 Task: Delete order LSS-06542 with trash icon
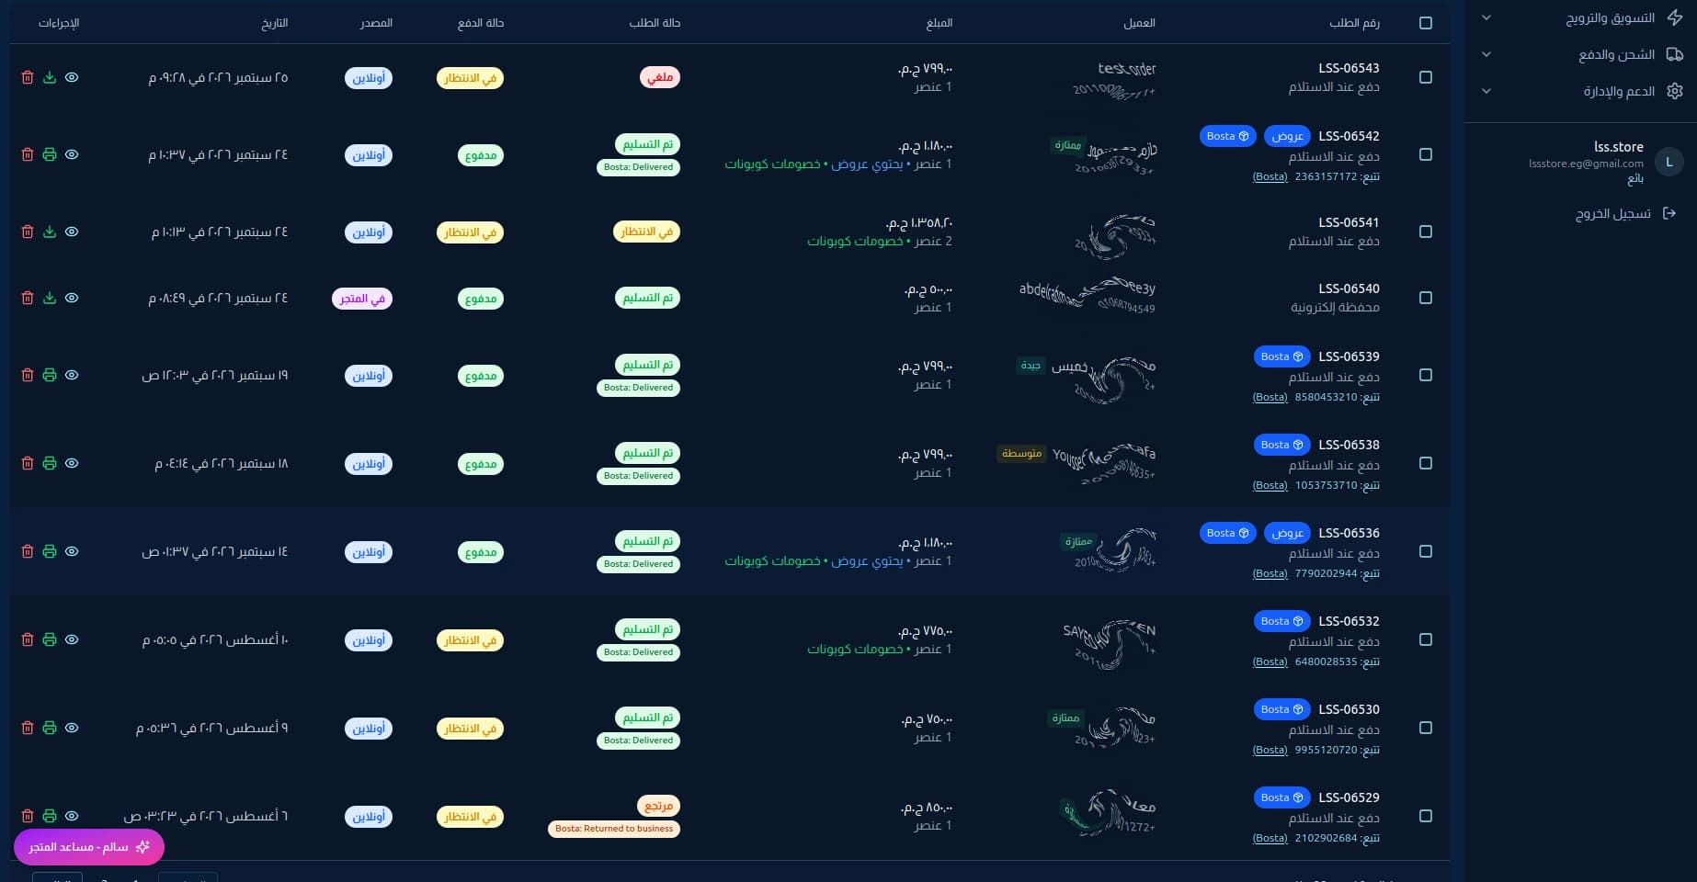(x=28, y=155)
